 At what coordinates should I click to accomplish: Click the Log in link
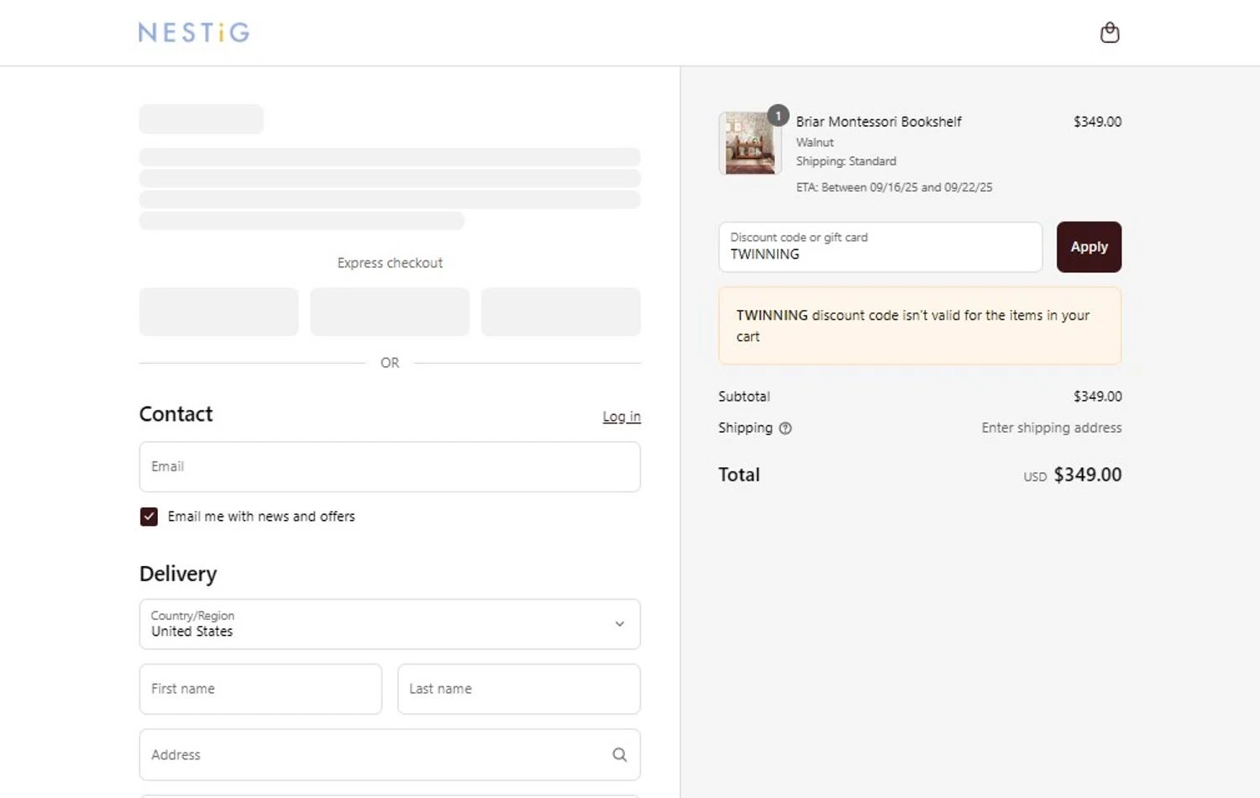622,417
